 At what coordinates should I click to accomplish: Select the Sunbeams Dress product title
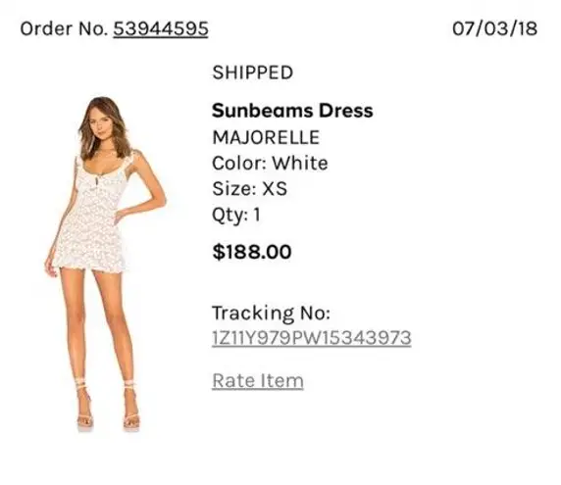point(292,111)
